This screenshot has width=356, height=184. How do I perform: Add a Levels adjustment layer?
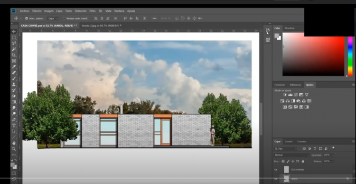coord(290,95)
